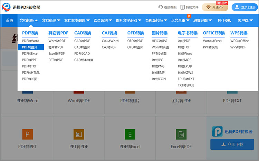Click the 立即下载 download button
Image resolution: width=259 pixels, height=161 pixels.
232,144
